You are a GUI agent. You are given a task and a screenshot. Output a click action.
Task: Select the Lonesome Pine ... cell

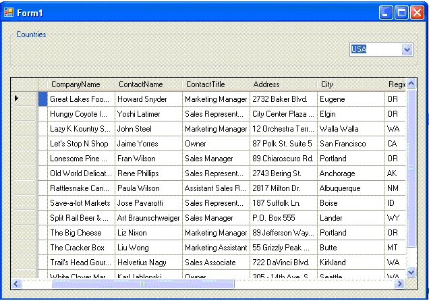[x=81, y=159]
